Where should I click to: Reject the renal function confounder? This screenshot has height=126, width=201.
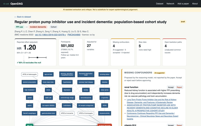click(179, 87)
